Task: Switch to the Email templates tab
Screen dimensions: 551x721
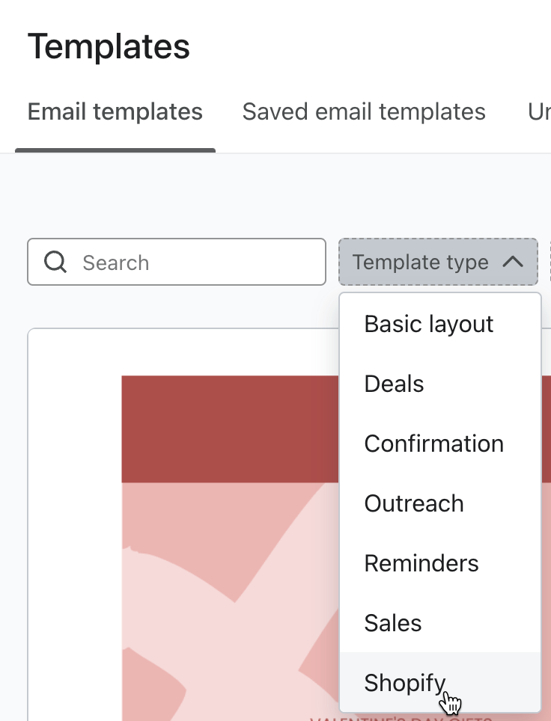Action: (115, 112)
